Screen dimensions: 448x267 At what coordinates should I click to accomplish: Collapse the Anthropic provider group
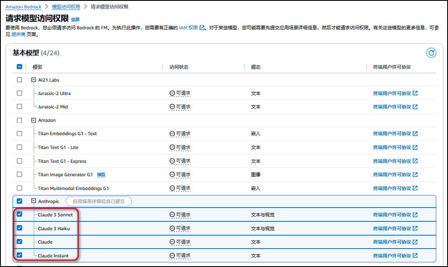coord(33,201)
